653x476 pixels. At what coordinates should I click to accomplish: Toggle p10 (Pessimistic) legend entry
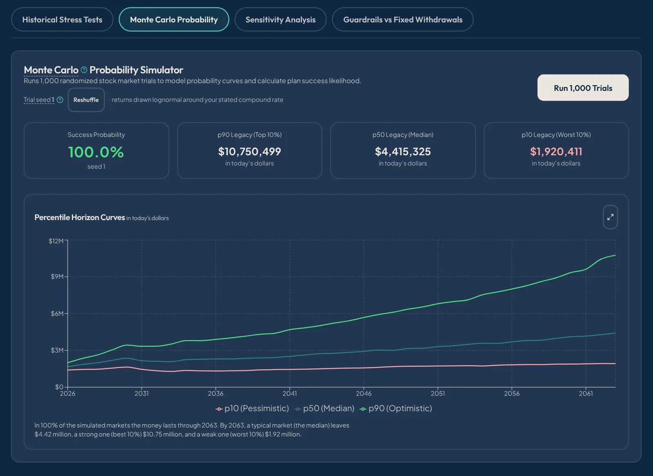tap(252, 408)
